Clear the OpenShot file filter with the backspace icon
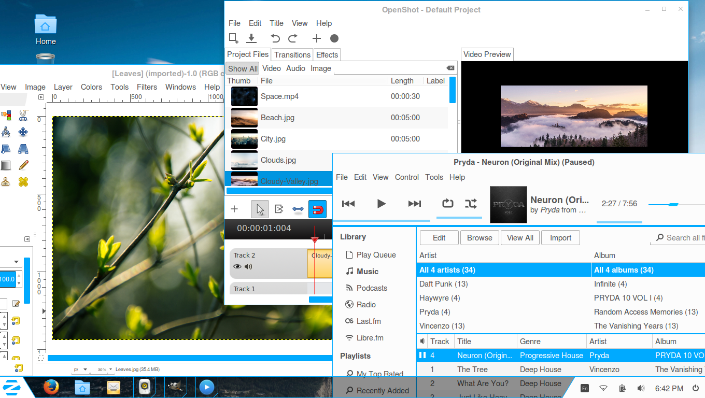The width and height of the screenshot is (705, 398). pyautogui.click(x=450, y=68)
